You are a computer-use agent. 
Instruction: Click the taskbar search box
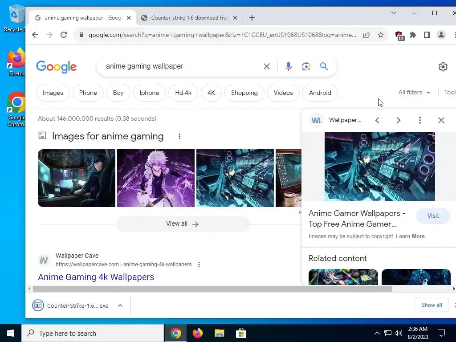click(93, 333)
